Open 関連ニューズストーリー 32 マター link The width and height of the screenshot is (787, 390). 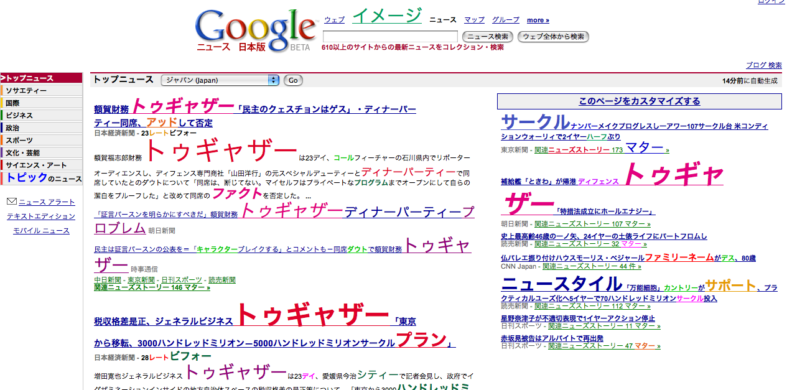click(590, 244)
